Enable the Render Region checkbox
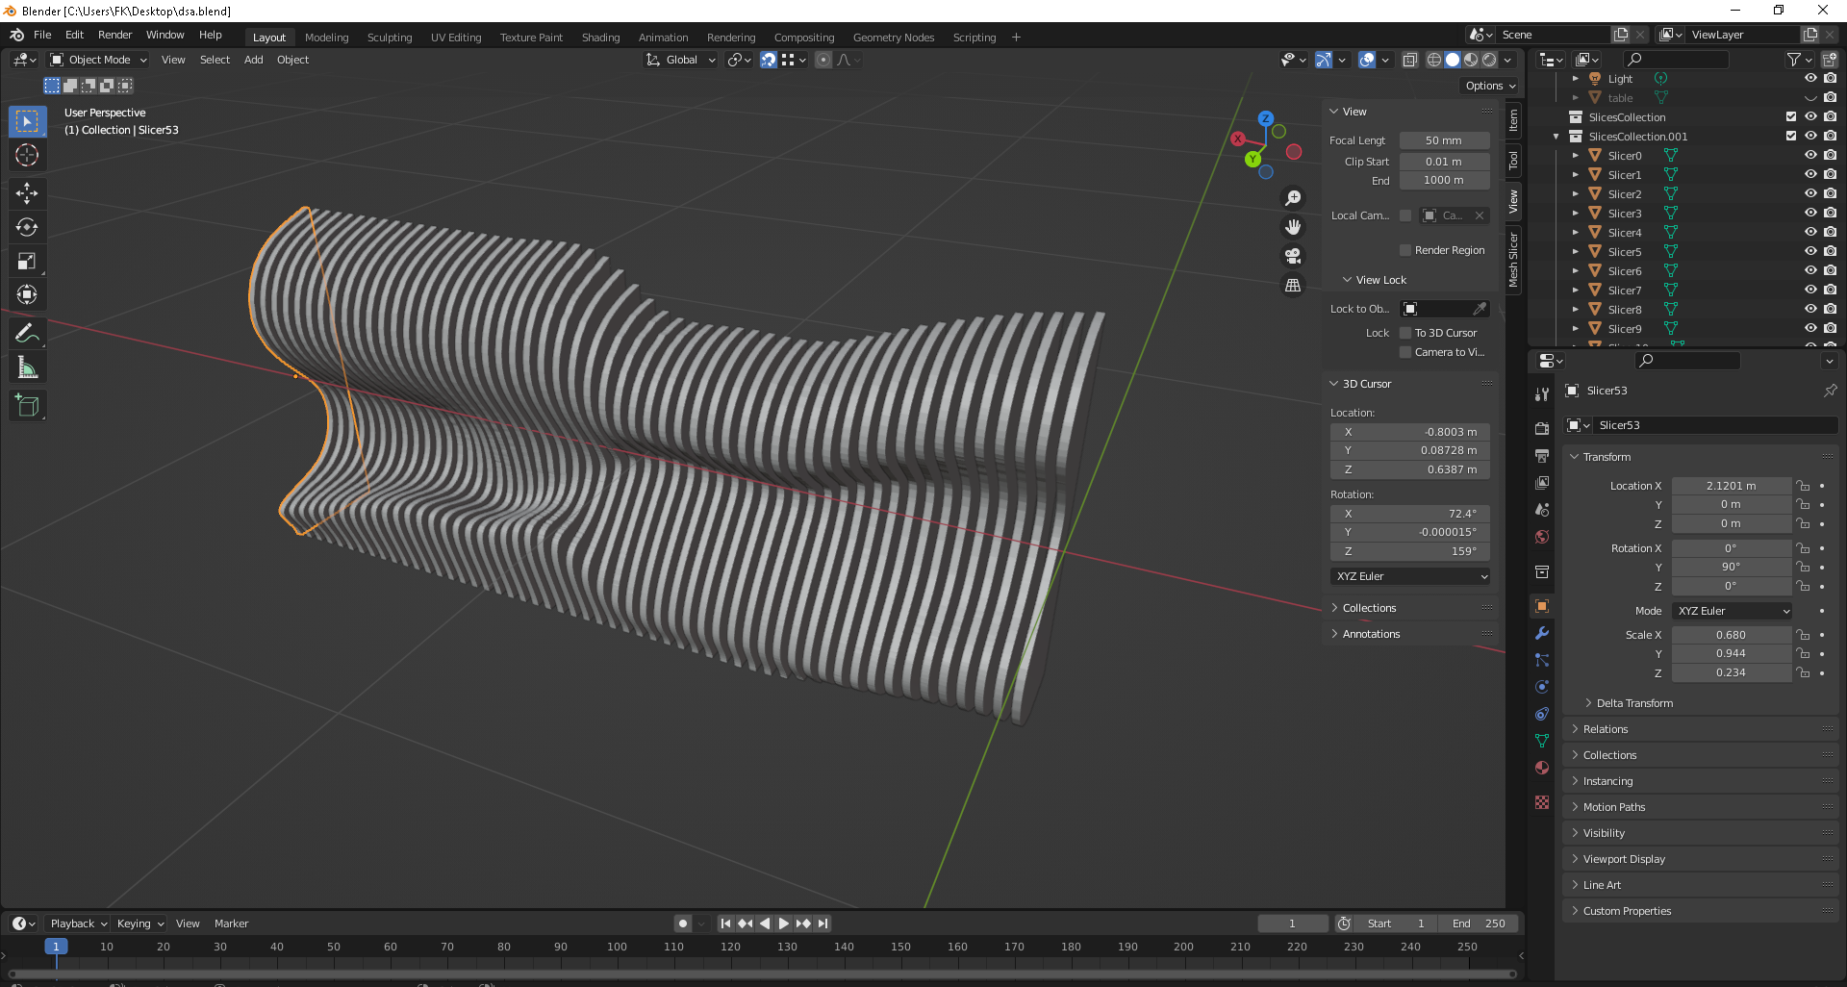 [x=1405, y=250]
